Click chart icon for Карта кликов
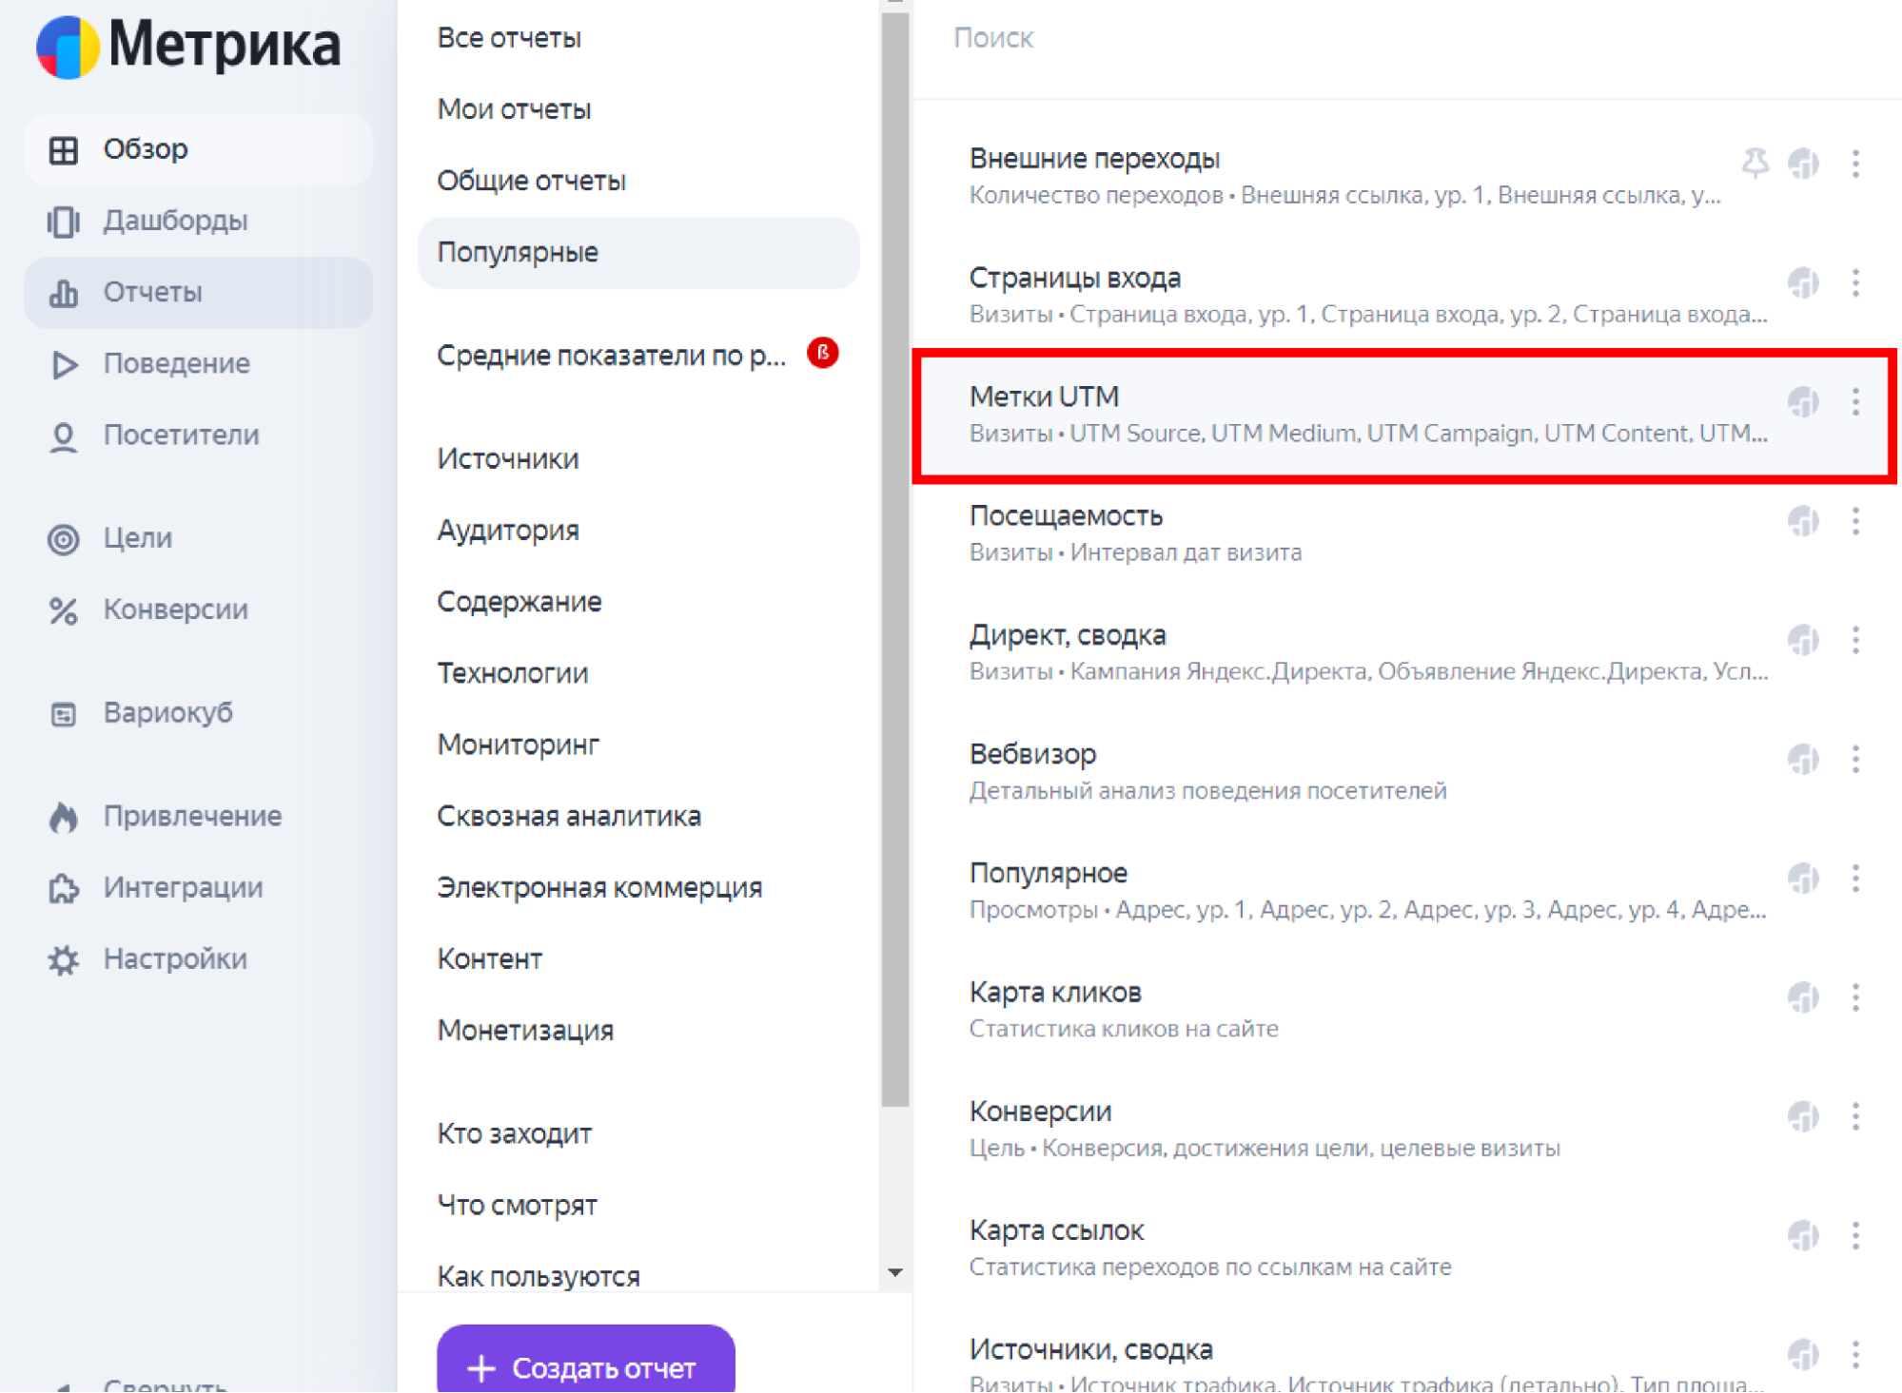 [1803, 997]
